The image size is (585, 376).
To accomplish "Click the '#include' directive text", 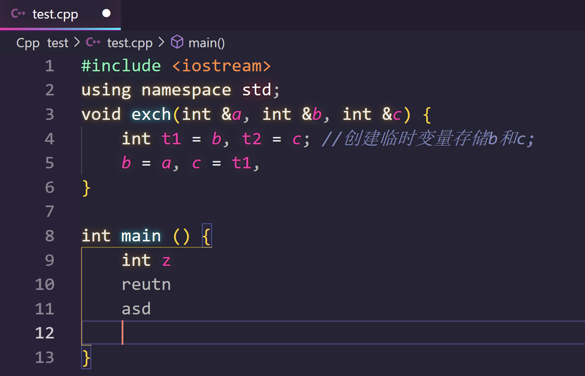I will (x=121, y=66).
